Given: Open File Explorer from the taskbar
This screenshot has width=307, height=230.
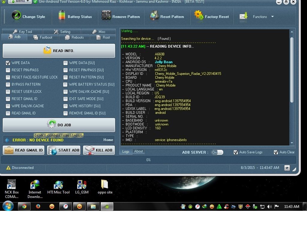Looking at the screenshot, I should [93, 206].
